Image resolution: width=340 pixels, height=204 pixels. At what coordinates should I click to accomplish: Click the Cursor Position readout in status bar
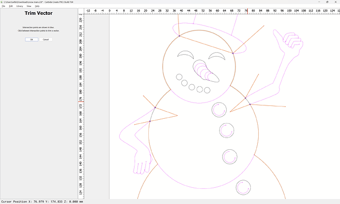tap(42, 202)
